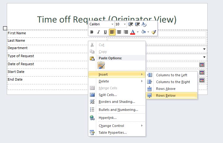Toggle Underline formatting button
Image resolution: width=223 pixels, height=143 pixels.
pyautogui.click(x=105, y=32)
